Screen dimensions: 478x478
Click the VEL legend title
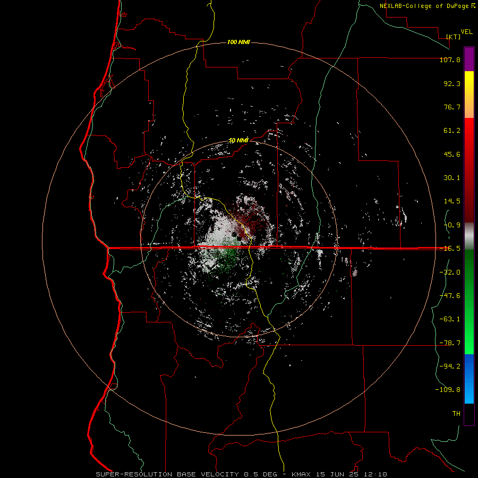coord(466,32)
